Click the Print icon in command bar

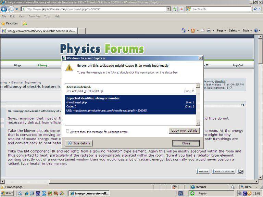(209, 31)
